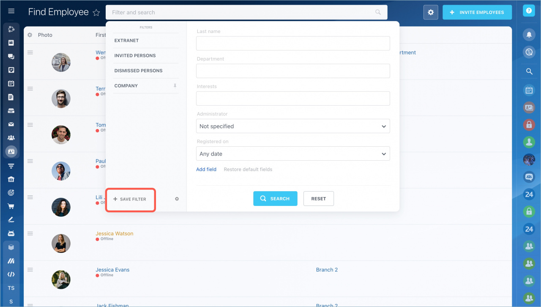Image resolution: width=541 pixels, height=307 pixels.
Task: Open the red lock chat in right panel
Action: tap(529, 124)
